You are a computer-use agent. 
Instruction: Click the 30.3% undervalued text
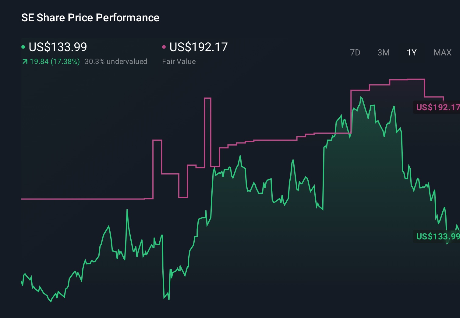116,61
